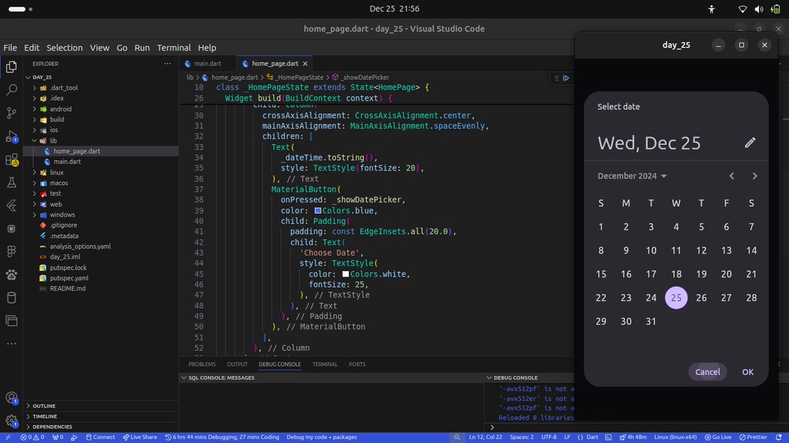This screenshot has width=789, height=443.
Task: Open the Figma icon in activity bar
Action: (x=11, y=251)
